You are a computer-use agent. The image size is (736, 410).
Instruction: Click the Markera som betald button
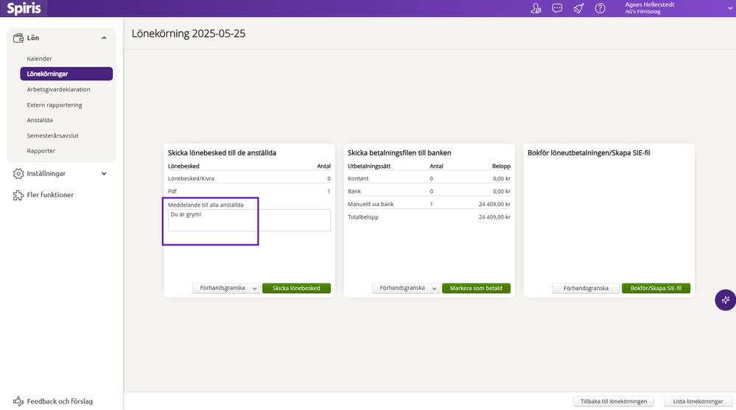476,289
